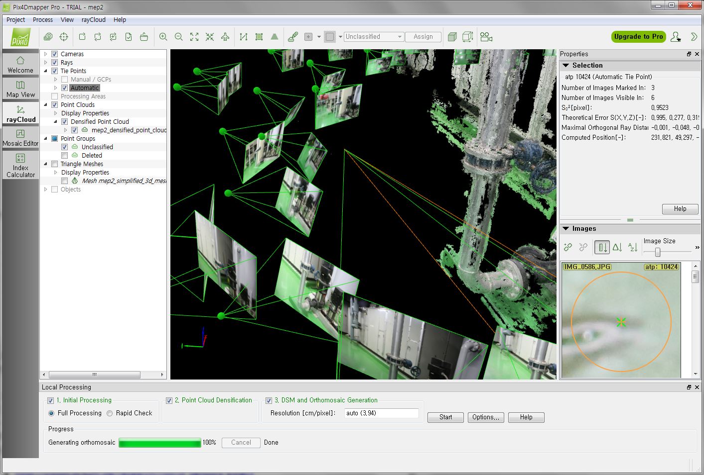
Task: Click Help button in Properties panel
Action: (680, 209)
